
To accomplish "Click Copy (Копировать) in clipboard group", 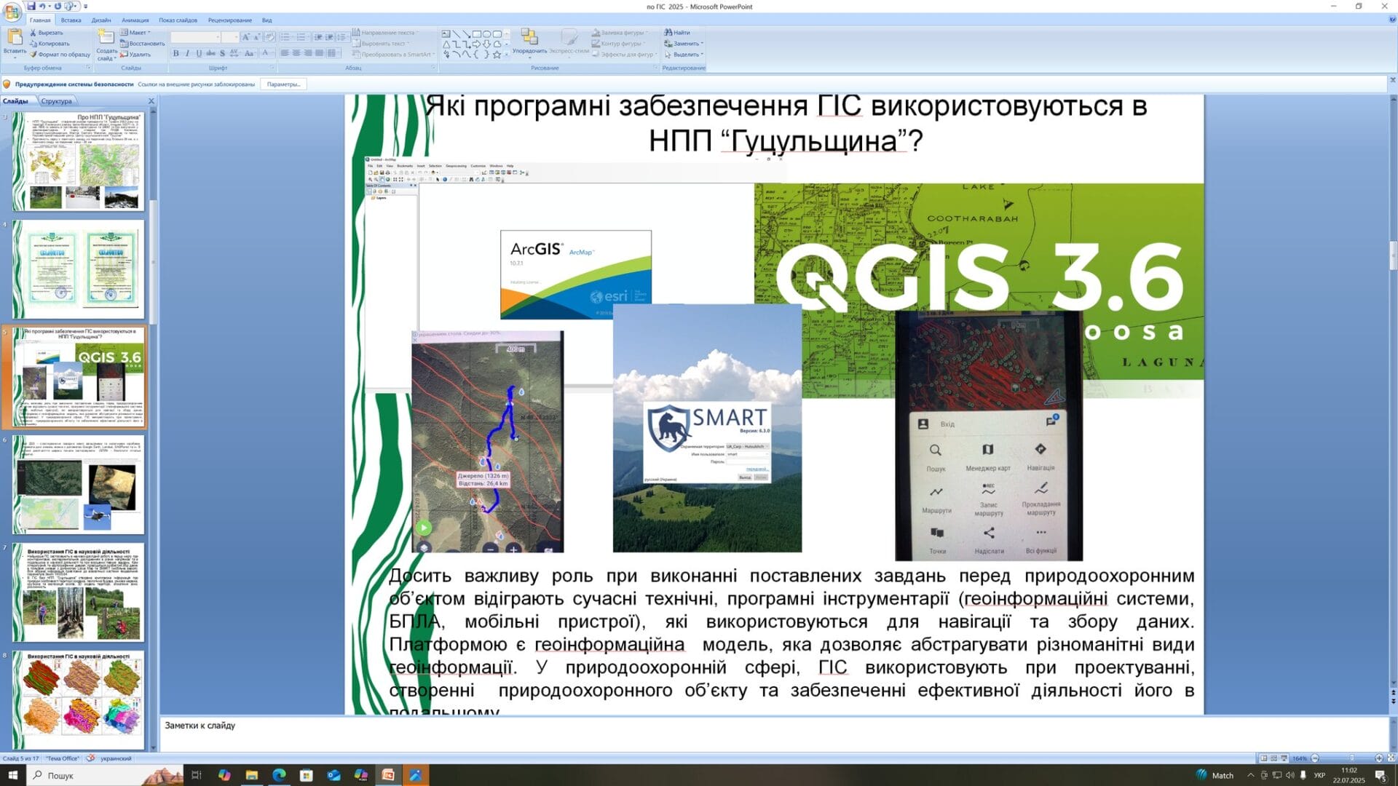I will (50, 44).
